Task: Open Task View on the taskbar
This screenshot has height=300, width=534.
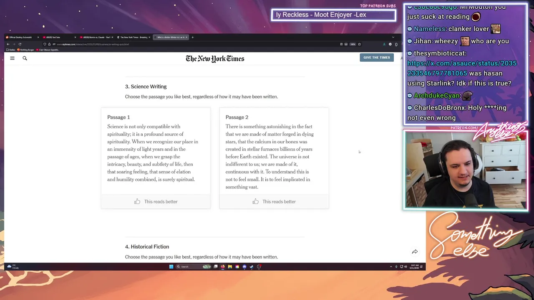Action: pyautogui.click(x=216, y=267)
